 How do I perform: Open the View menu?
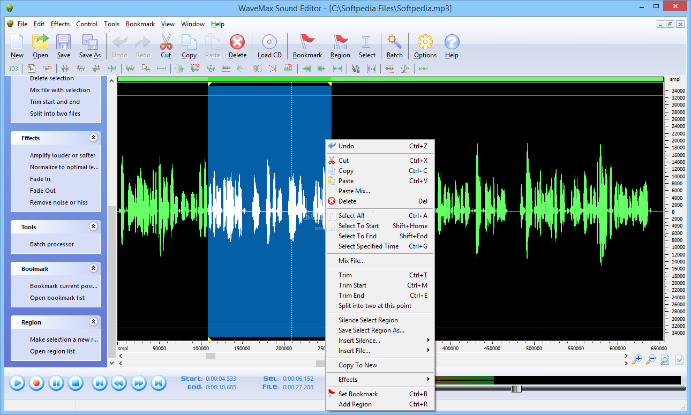click(x=168, y=24)
